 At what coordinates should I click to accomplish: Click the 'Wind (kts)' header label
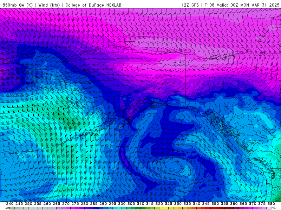click(49, 5)
